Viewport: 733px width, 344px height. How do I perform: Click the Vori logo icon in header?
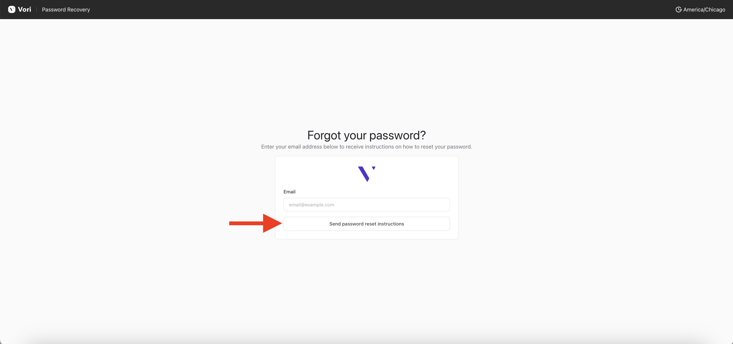pyautogui.click(x=12, y=10)
